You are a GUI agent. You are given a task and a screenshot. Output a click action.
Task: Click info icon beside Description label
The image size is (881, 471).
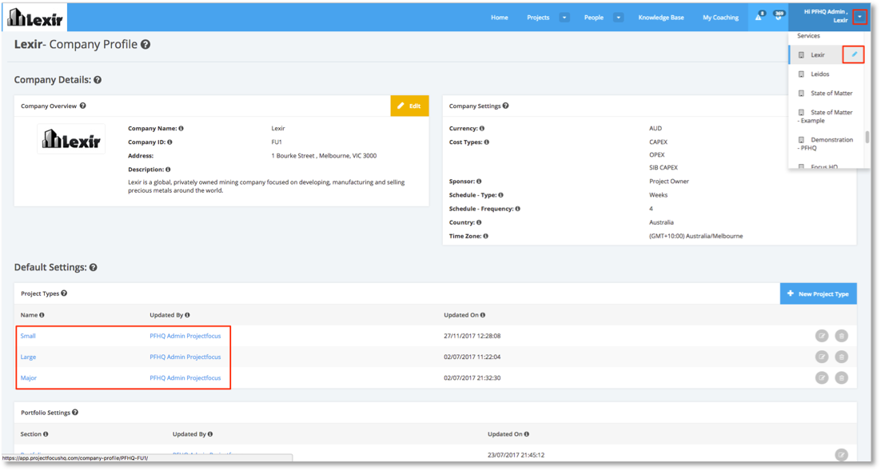pos(168,170)
